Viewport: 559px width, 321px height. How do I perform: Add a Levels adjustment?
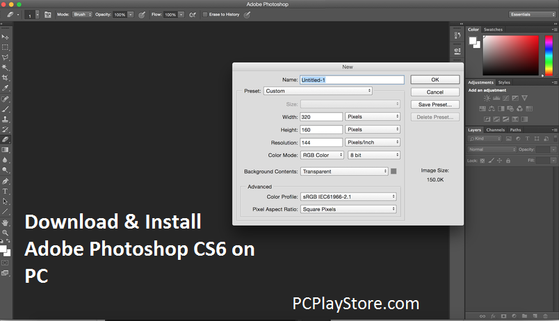point(496,98)
